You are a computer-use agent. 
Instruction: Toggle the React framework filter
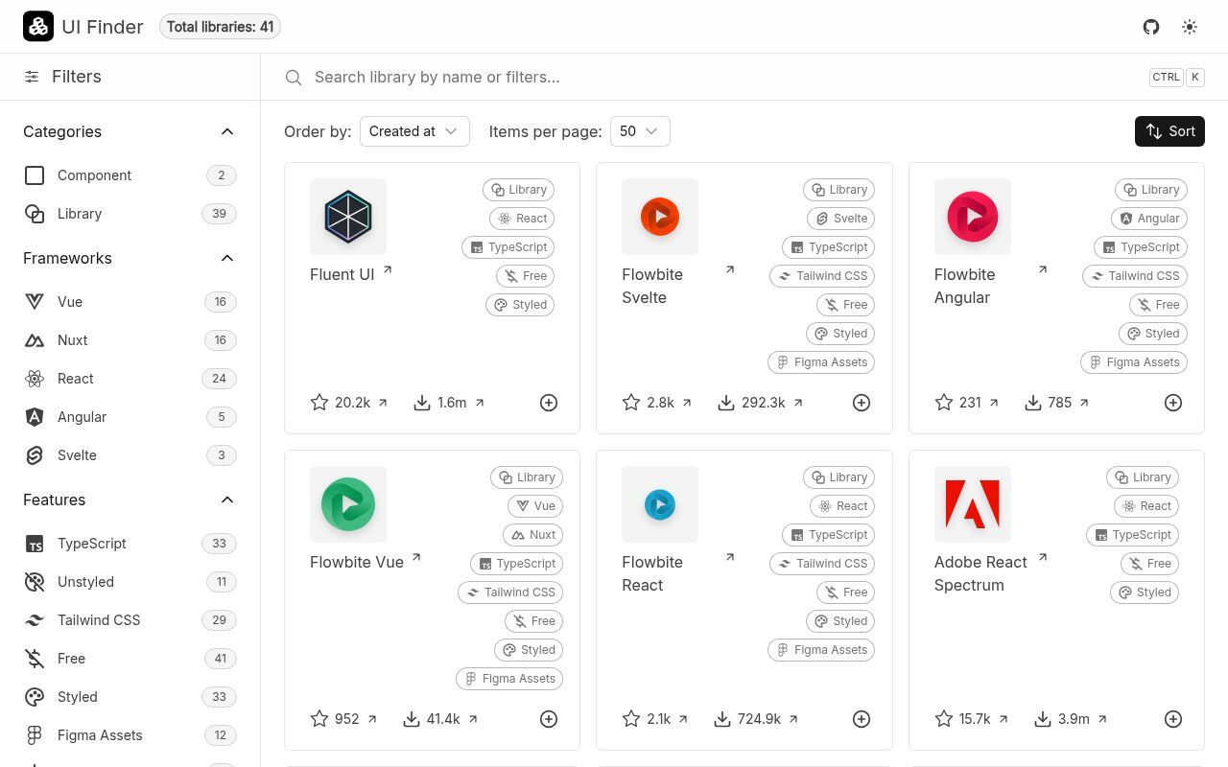130,379
